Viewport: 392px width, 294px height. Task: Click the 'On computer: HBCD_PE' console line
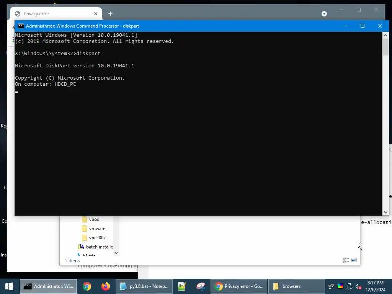pos(45,84)
